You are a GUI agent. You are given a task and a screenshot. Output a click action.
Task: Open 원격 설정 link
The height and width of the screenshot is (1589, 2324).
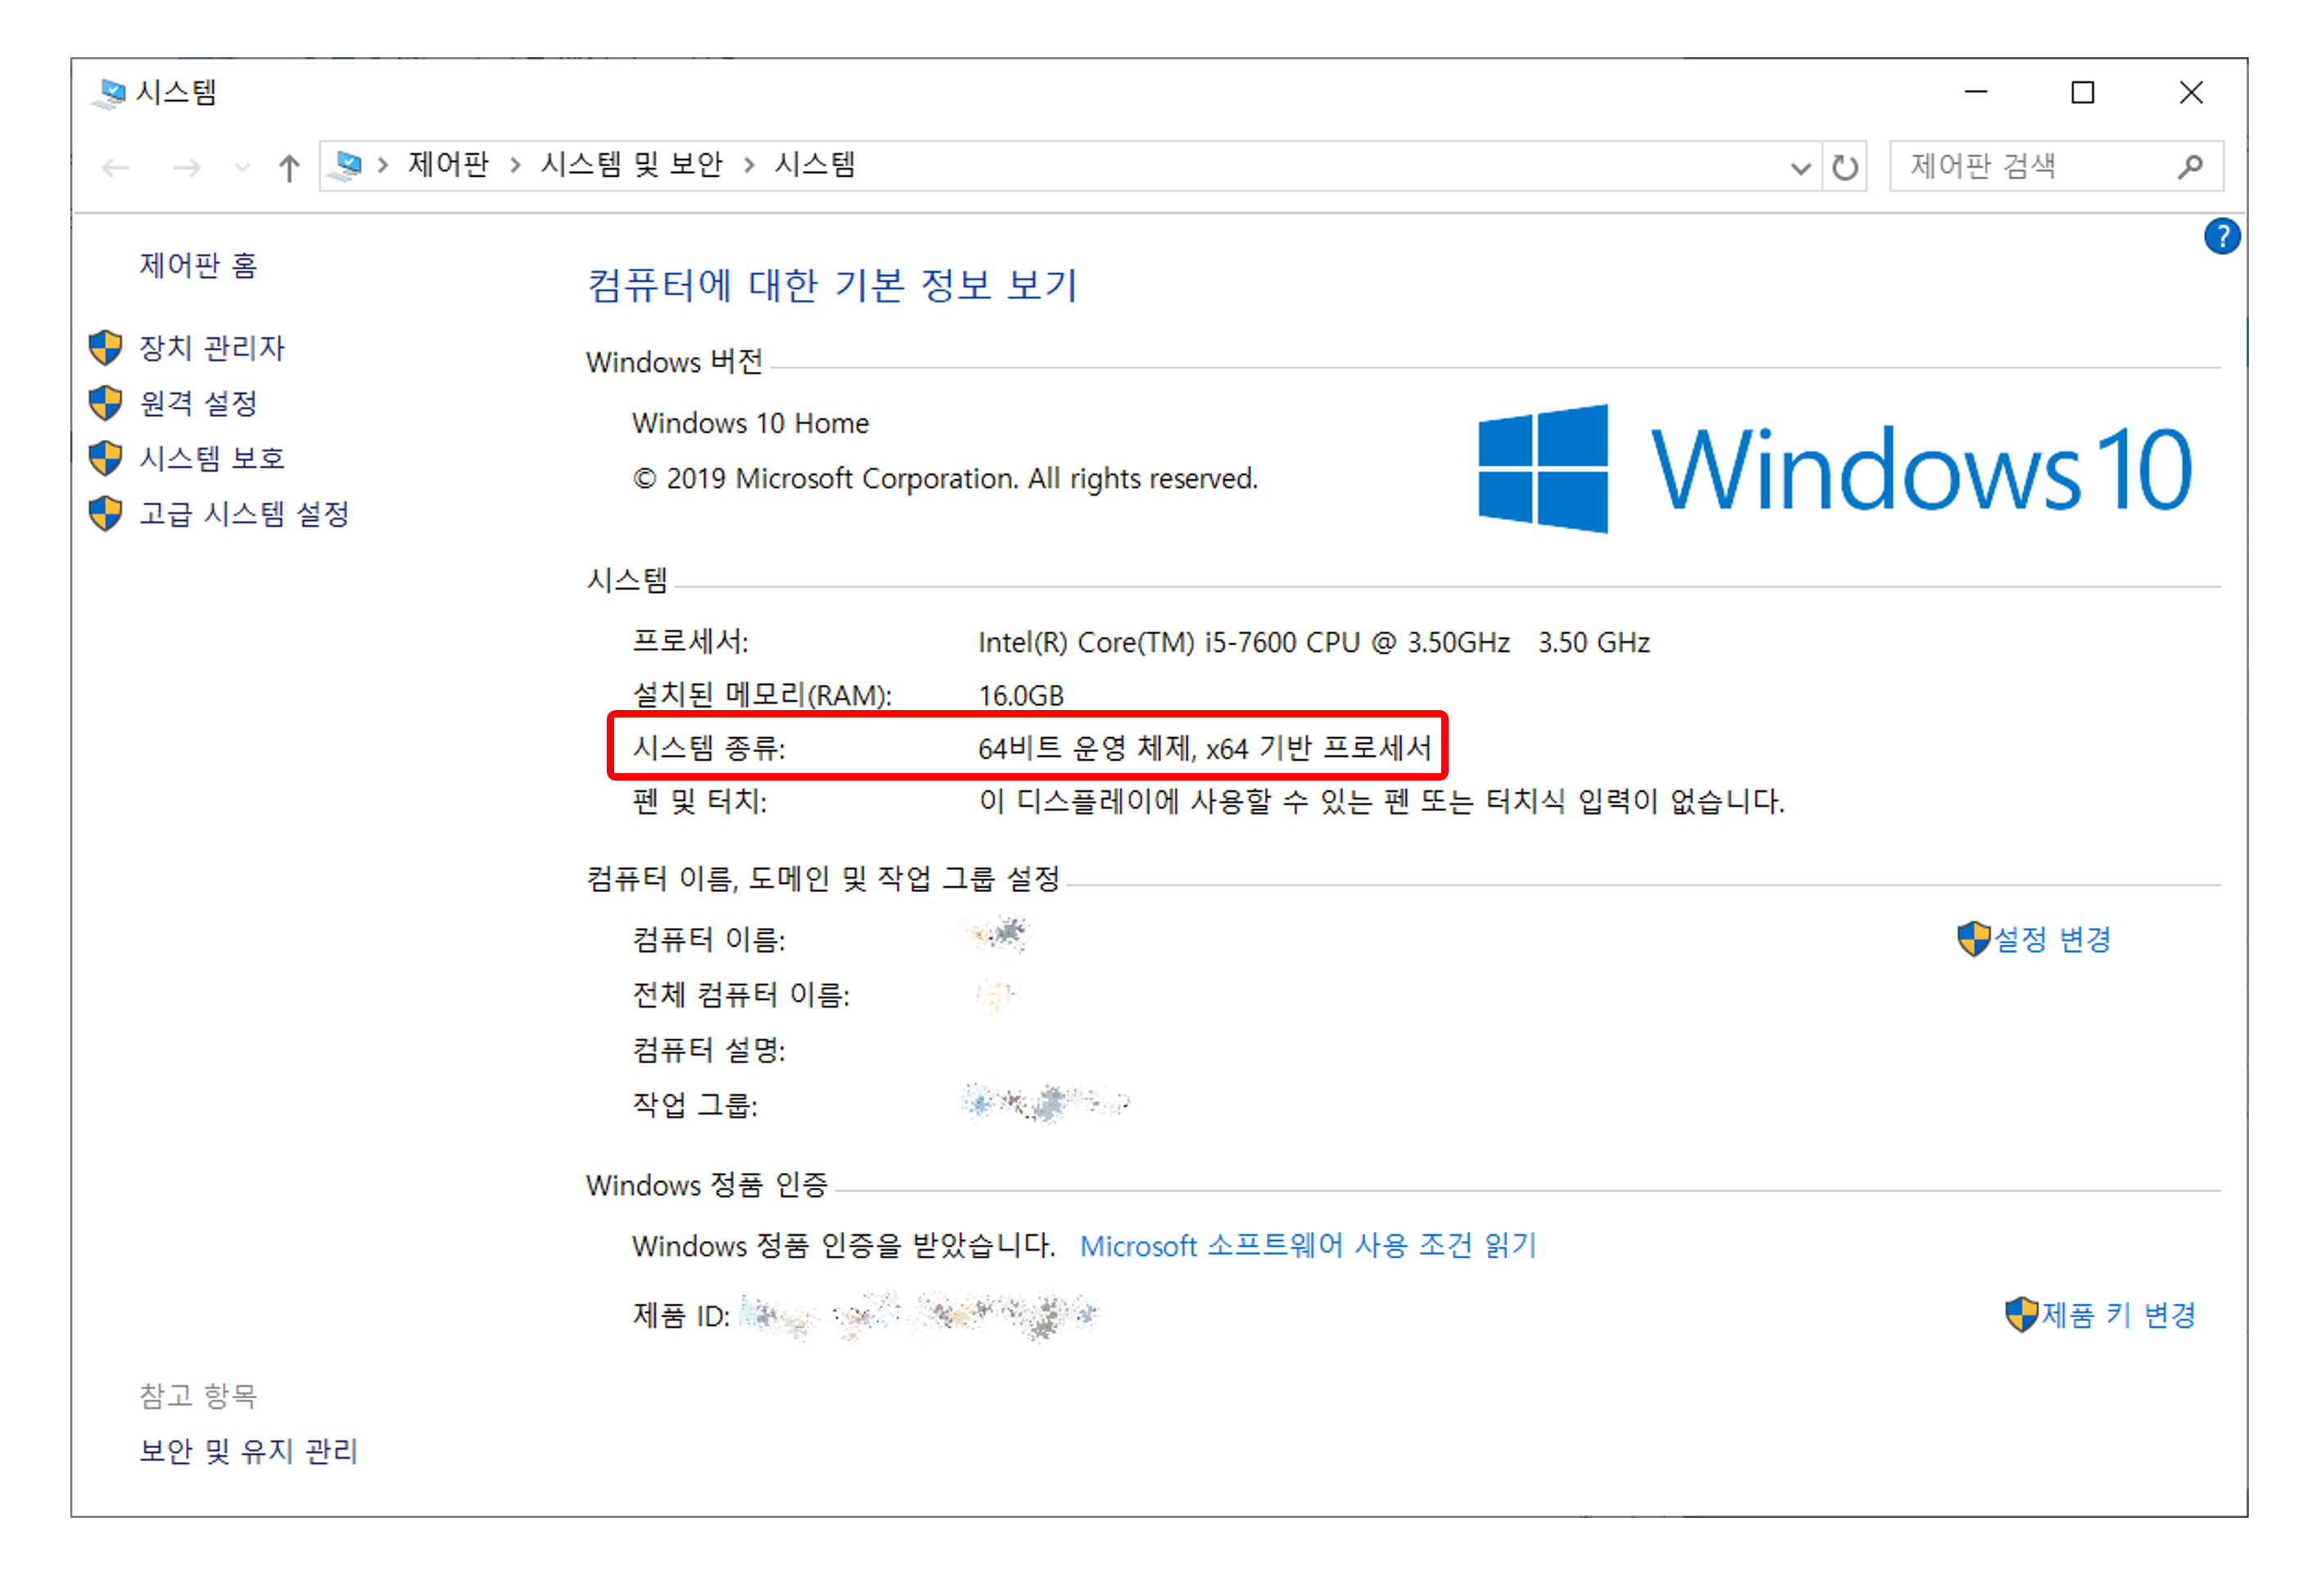point(198,403)
